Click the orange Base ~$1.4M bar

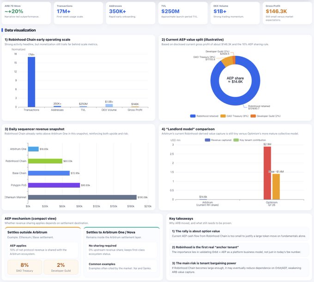click(x=276, y=187)
